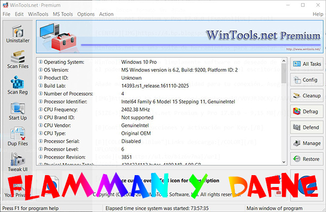Open the Scan Reg tool

(x=18, y=86)
